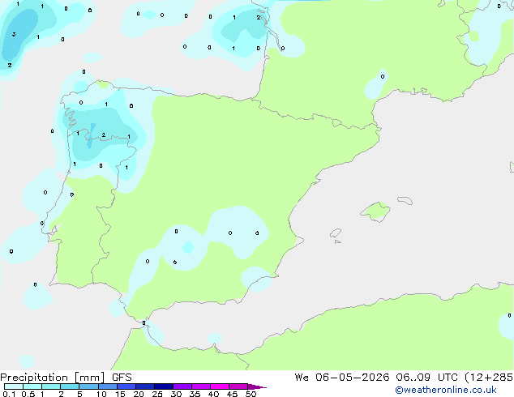Click the date '06-05-2026' in the footer
Image resolution: width=514 pixels, height=397 pixels.
[x=353, y=378]
